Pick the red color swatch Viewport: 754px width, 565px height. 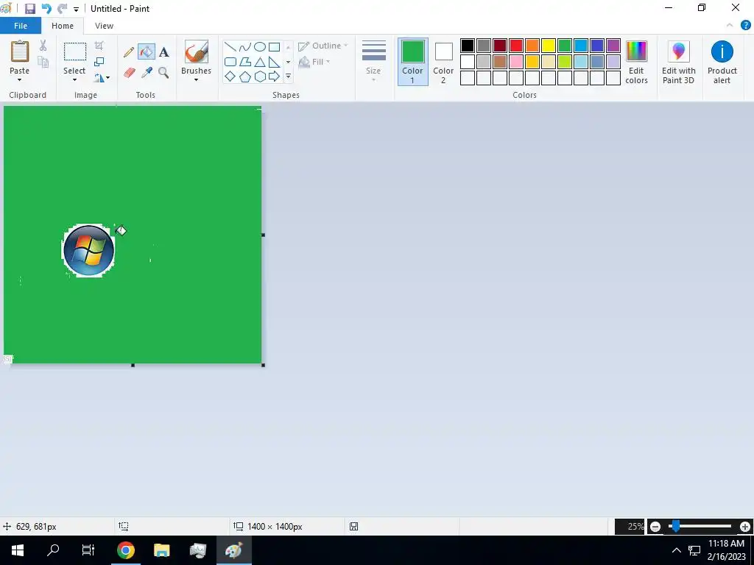click(516, 46)
